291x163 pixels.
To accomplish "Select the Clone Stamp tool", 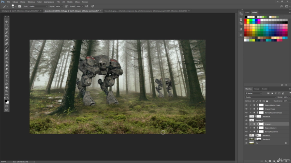I will click(6, 51).
